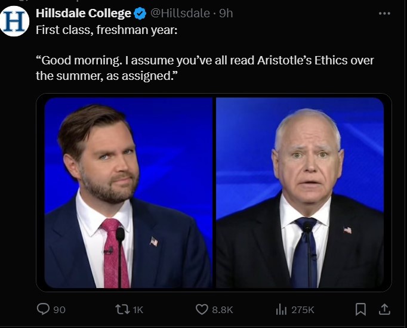Click the 1K reposts count
Screen dimensions: 407x328
pyautogui.click(x=138, y=310)
